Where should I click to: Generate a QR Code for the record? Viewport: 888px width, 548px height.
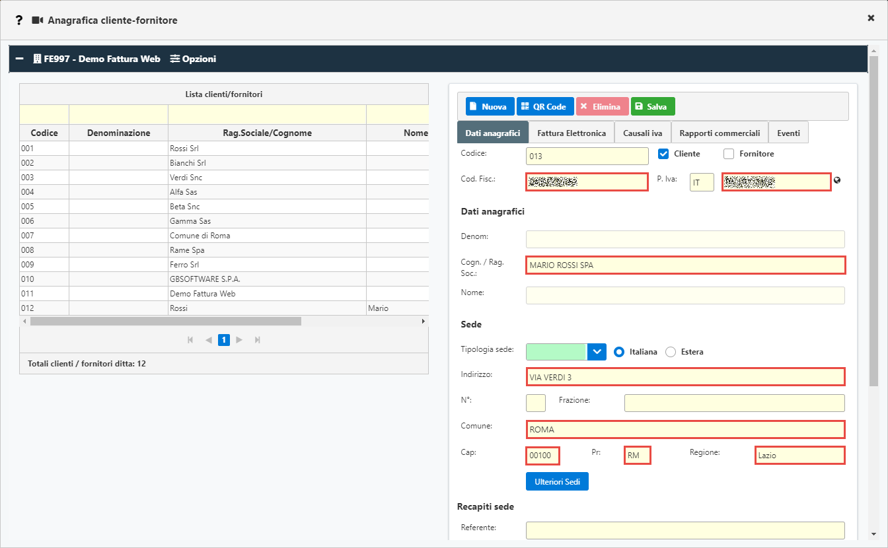544,106
